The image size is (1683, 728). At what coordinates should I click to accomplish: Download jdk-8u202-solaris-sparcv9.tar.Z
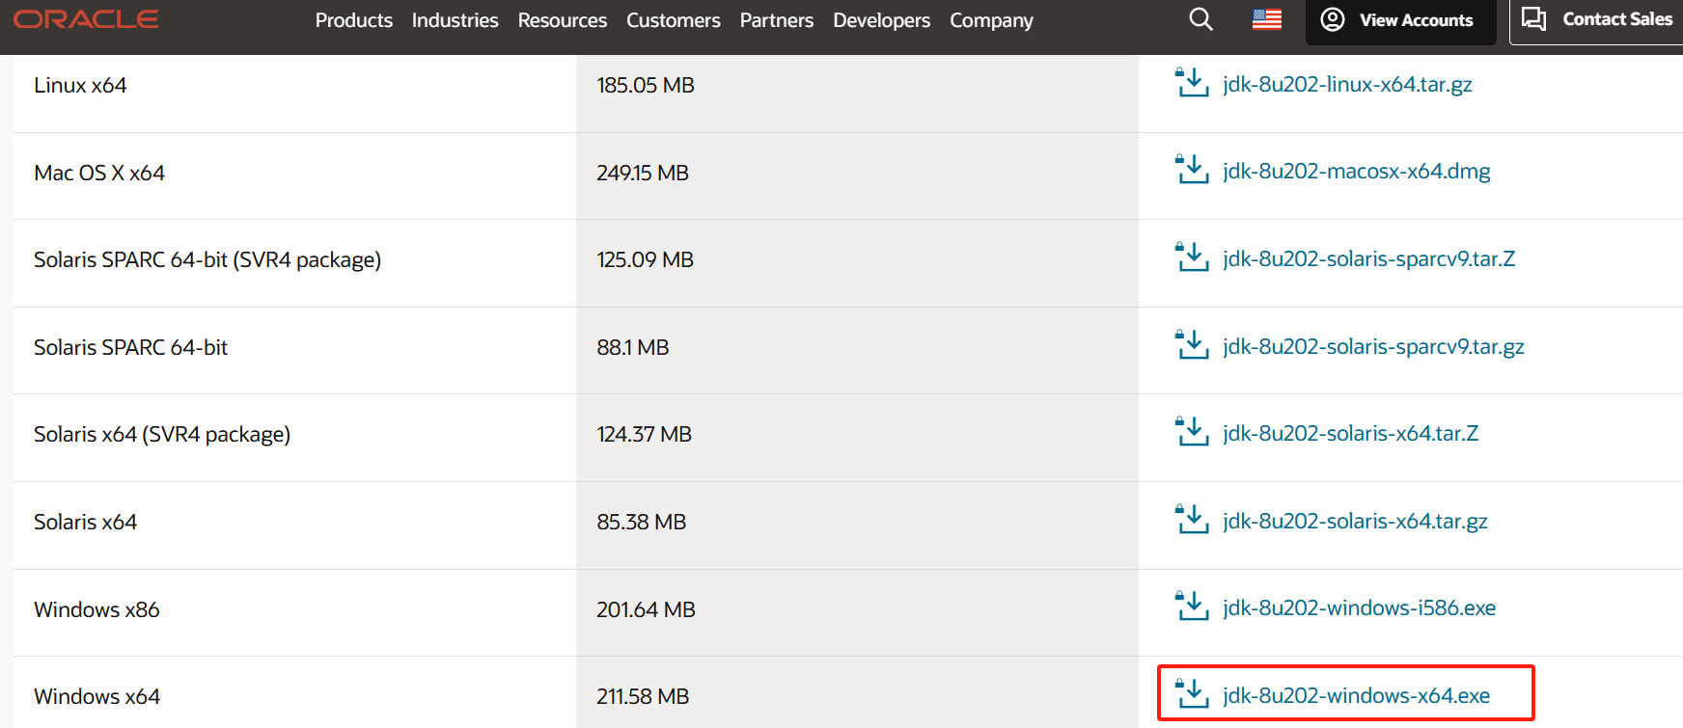(1368, 258)
